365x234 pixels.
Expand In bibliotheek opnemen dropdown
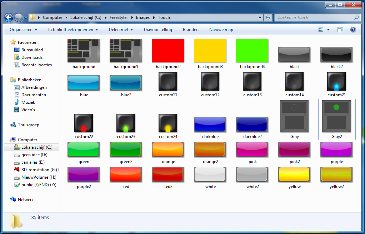coord(73,30)
